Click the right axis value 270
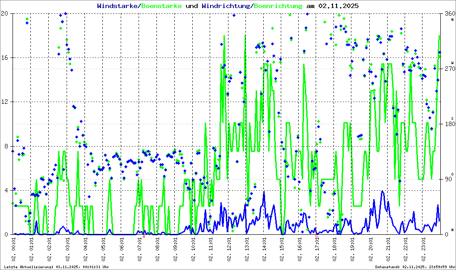 click(450, 69)
